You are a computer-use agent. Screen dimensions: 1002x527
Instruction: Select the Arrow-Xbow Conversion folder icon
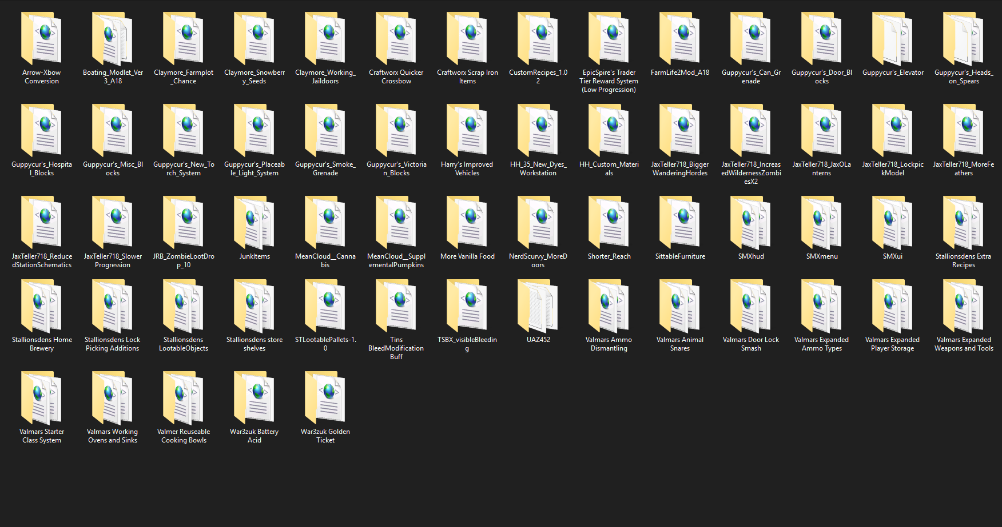42,39
